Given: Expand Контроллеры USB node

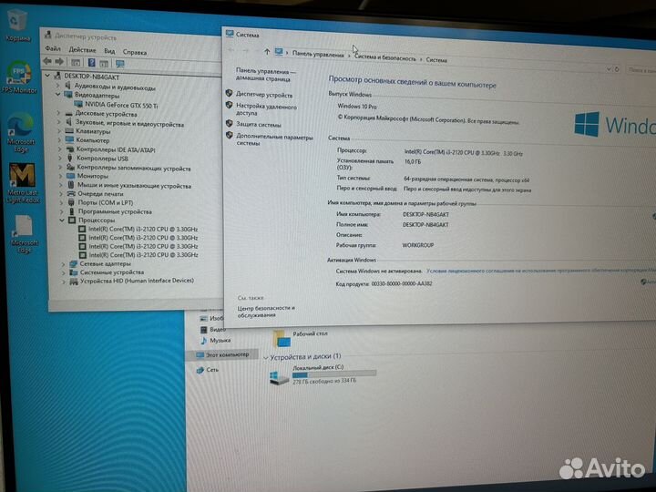Looking at the screenshot, I should [59, 159].
